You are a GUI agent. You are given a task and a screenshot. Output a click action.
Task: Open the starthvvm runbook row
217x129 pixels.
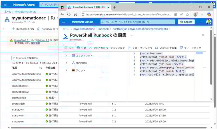pyautogui.click(x=18, y=116)
